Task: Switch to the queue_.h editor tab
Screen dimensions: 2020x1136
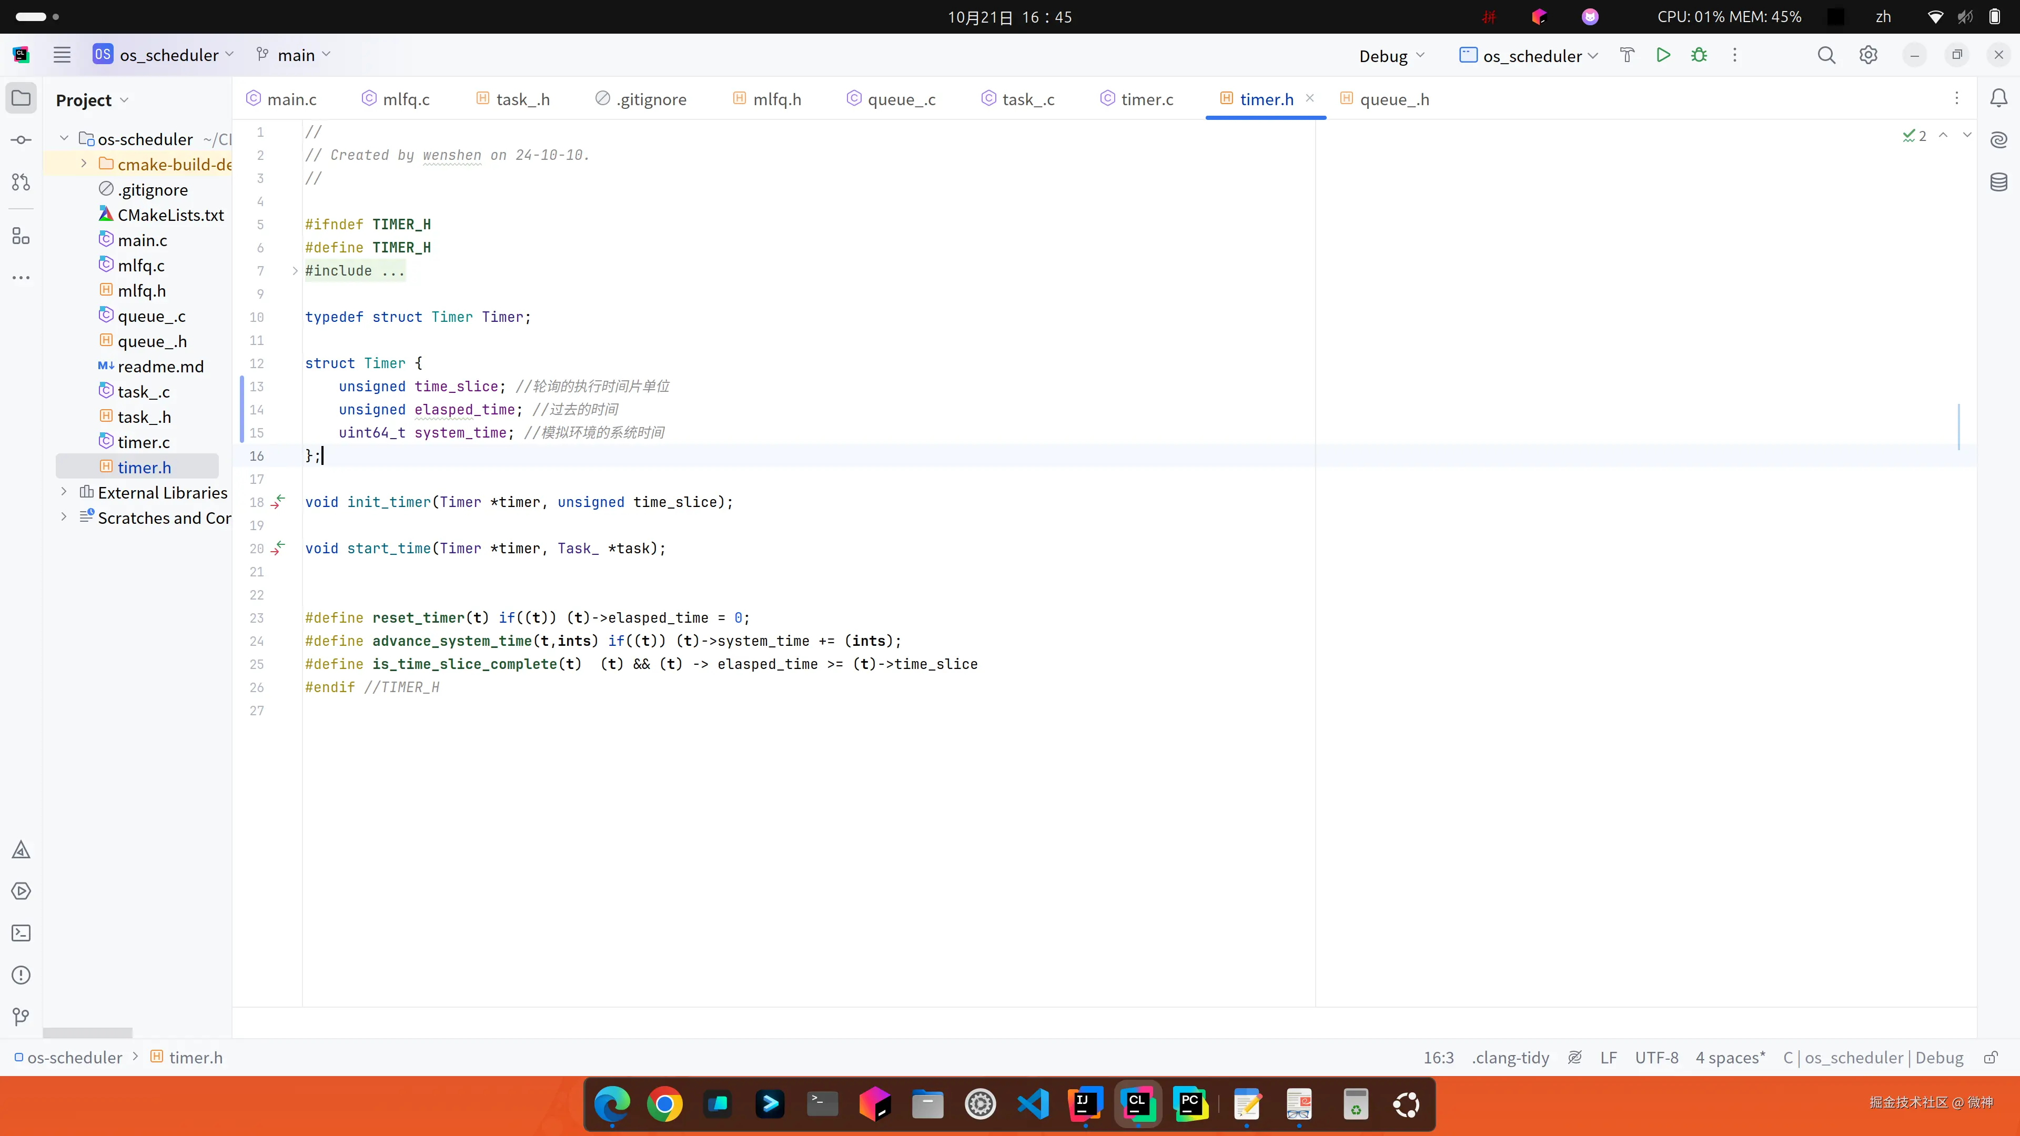Action: (1393, 99)
